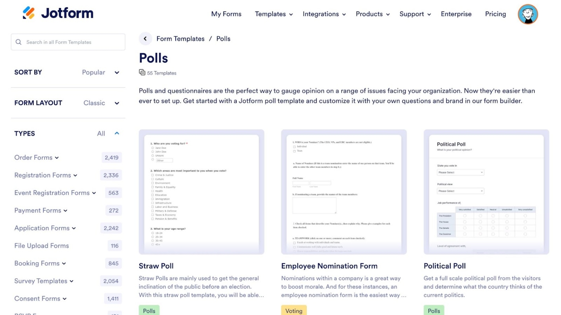The image size is (561, 315).
Task: Click the document icon next to 55 Templates
Action: tap(142, 73)
